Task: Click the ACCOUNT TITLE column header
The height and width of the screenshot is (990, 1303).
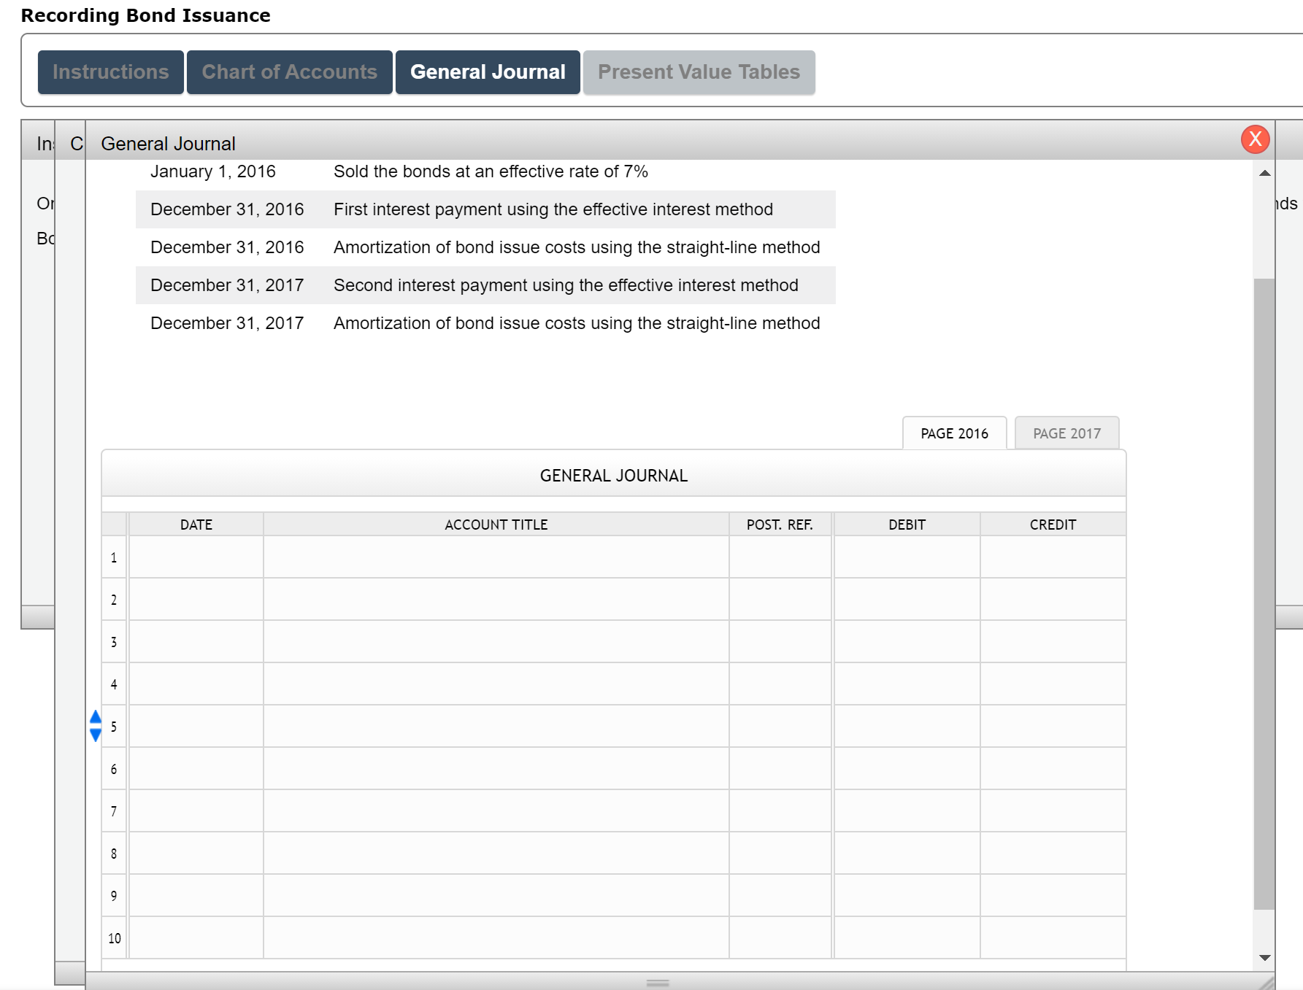Action: click(496, 525)
